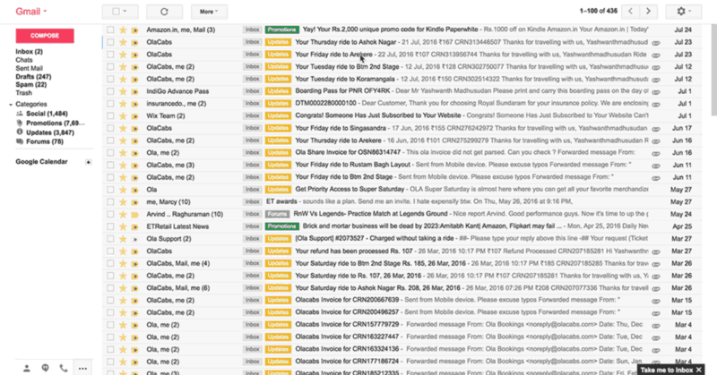Close the Take me to Inbox popup

(699, 370)
